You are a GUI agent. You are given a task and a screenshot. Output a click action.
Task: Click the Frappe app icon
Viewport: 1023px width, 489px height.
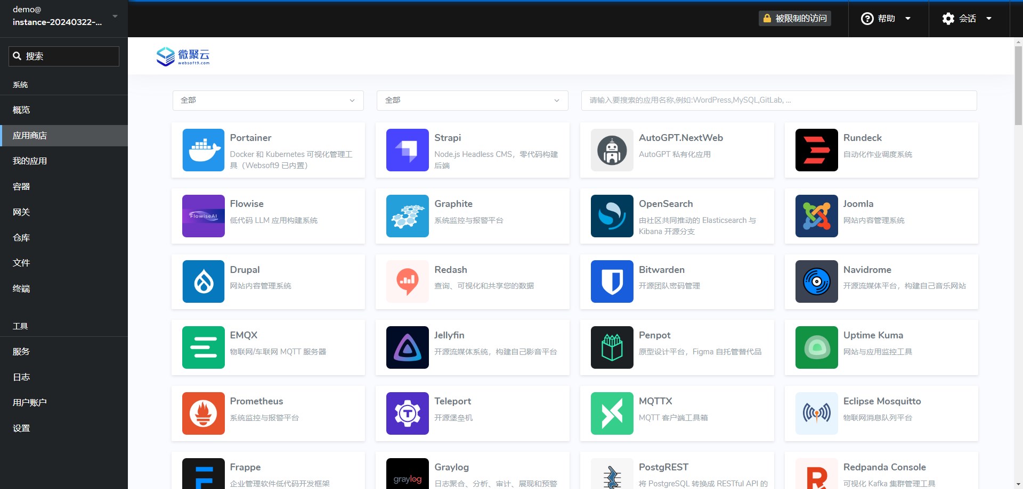(203, 474)
